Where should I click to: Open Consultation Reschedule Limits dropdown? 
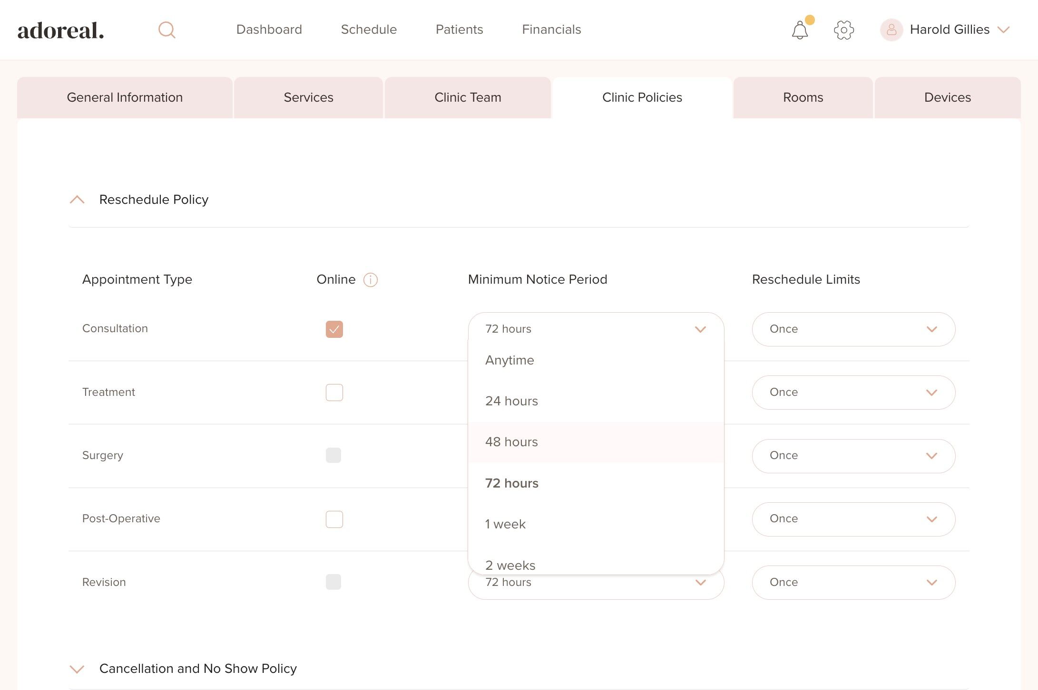[853, 329]
